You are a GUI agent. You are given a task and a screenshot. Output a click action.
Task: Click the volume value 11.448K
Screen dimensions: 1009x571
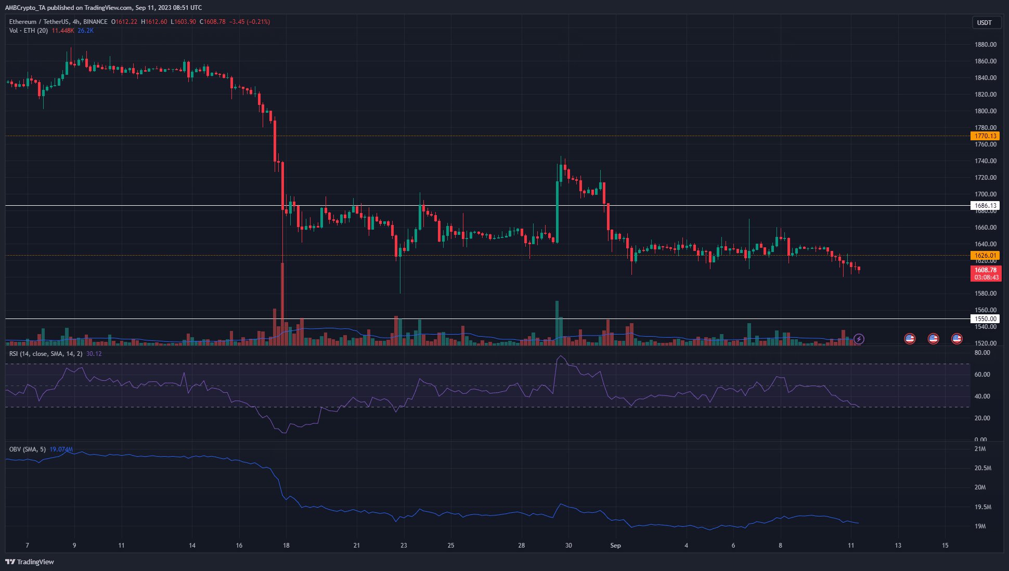(x=63, y=31)
